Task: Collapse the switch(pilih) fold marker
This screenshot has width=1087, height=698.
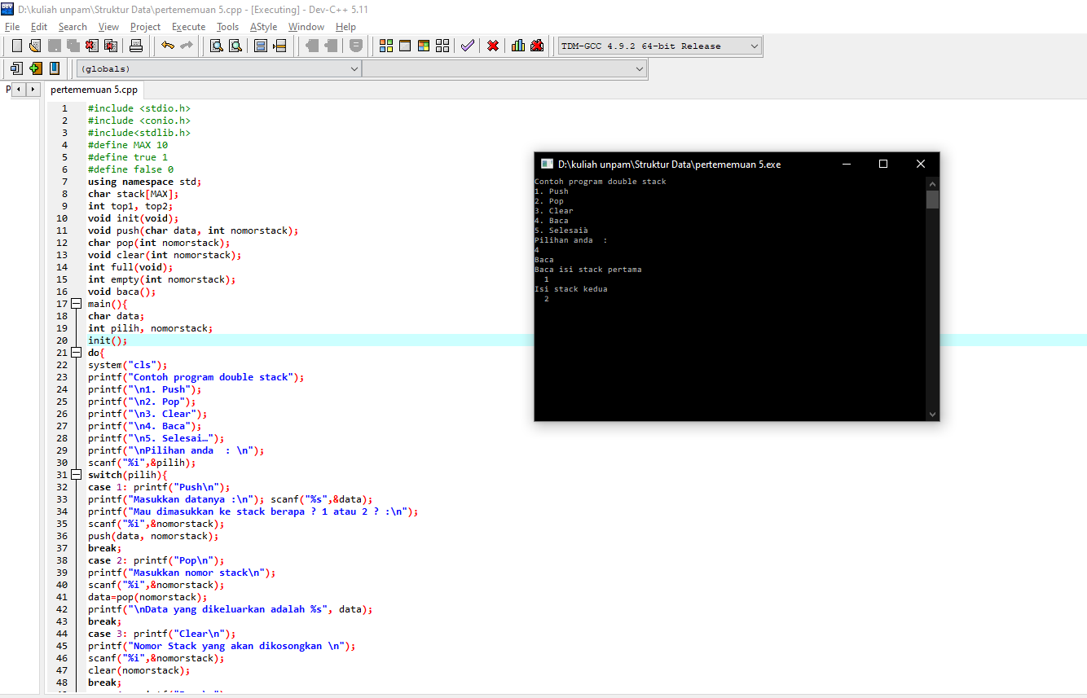Action: click(x=77, y=475)
